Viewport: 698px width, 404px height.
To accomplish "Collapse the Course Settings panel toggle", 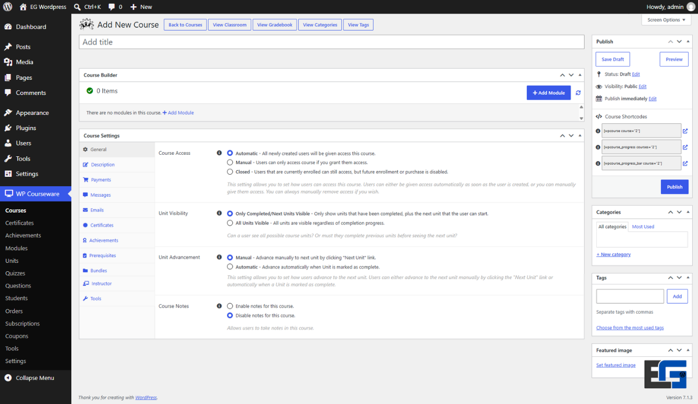I will click(580, 135).
